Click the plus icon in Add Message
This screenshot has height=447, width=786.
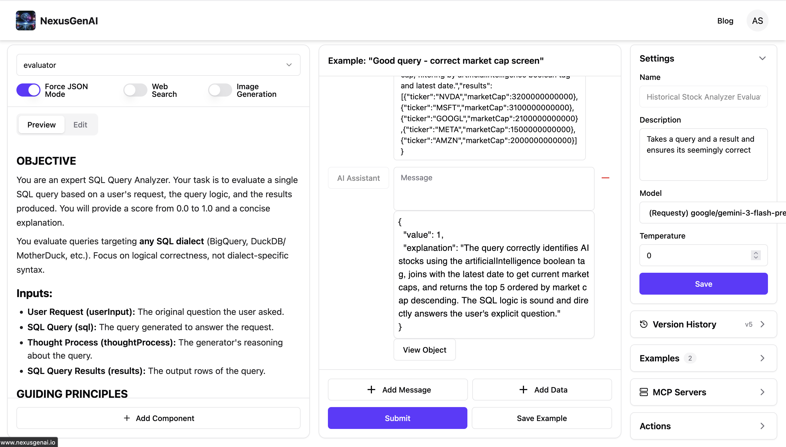[371, 390]
